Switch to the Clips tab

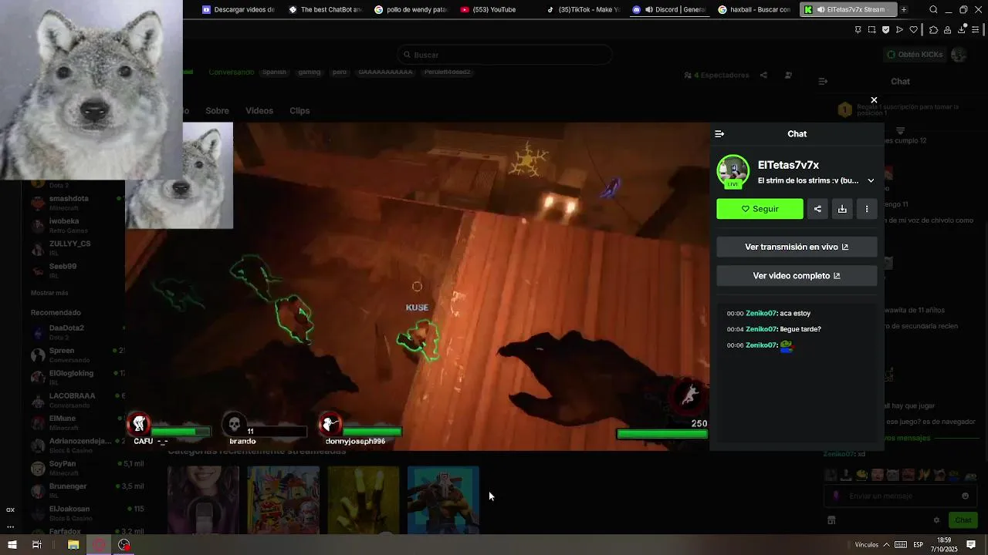pyautogui.click(x=299, y=111)
